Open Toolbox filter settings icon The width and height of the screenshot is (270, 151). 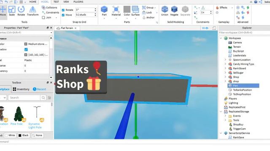(x=49, y=98)
